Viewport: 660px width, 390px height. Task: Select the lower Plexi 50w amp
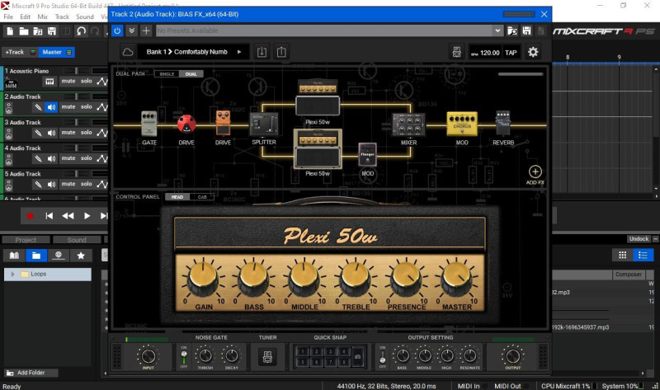318,149
